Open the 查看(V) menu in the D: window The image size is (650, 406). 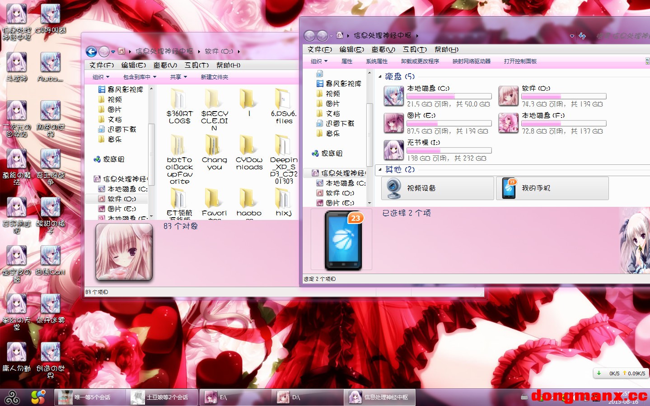coord(165,65)
